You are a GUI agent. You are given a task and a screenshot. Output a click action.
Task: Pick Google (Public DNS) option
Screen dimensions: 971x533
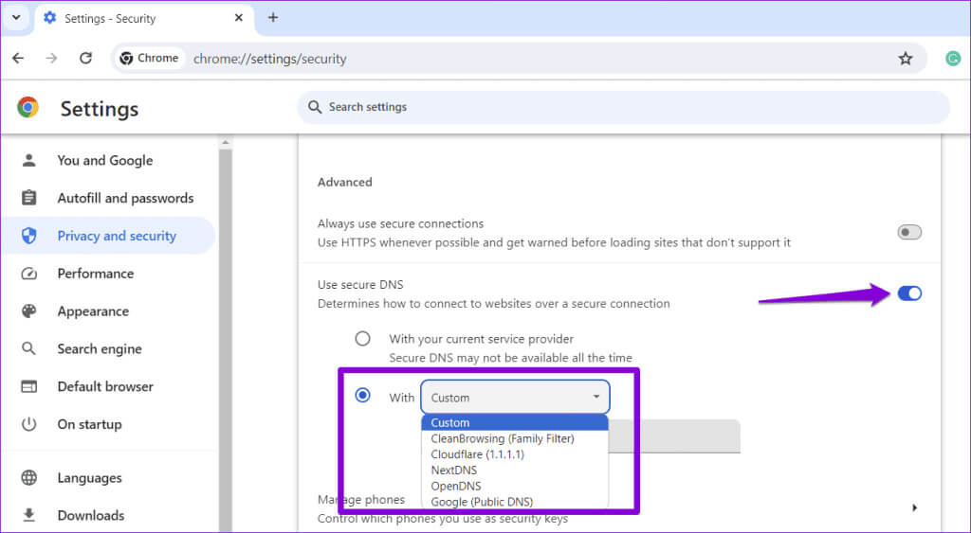[x=482, y=502]
